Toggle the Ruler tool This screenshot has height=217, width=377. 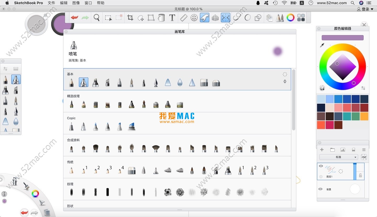(x=184, y=18)
